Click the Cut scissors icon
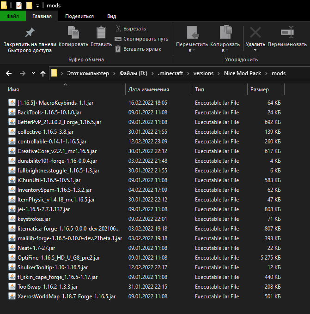This screenshot has height=314, width=310. tap(118, 29)
